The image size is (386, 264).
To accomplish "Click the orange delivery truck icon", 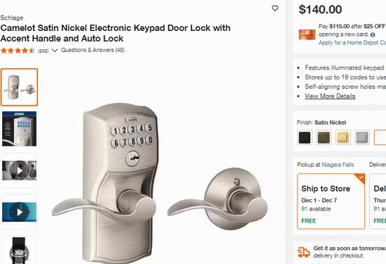I will pos(303,253).
